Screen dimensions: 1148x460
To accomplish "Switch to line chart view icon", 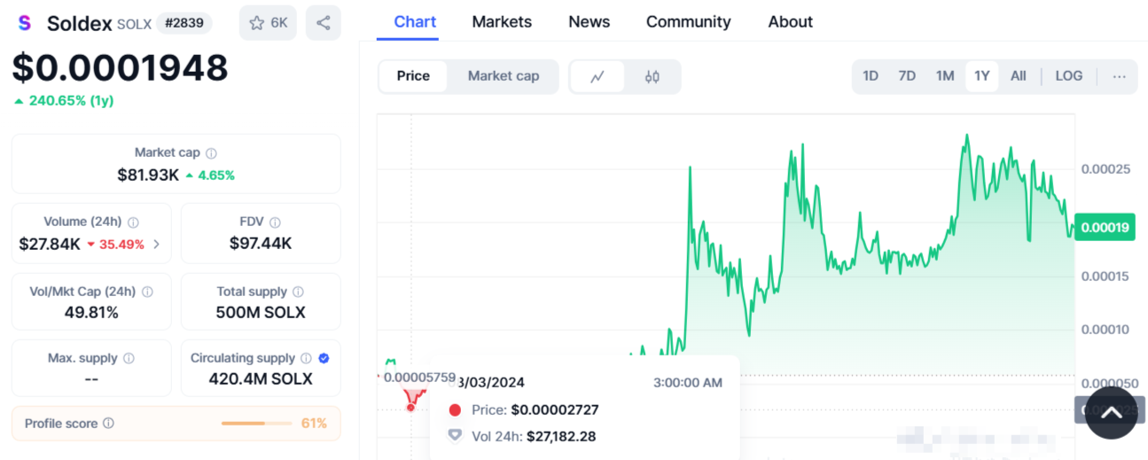I will [x=597, y=76].
